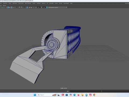This screenshot has width=129, height=97.
Task: Open the Mesh Tools menu
Action: point(21,3)
